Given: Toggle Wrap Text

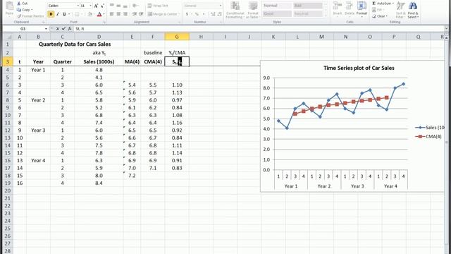Looking at the screenshot, I should (158, 6).
